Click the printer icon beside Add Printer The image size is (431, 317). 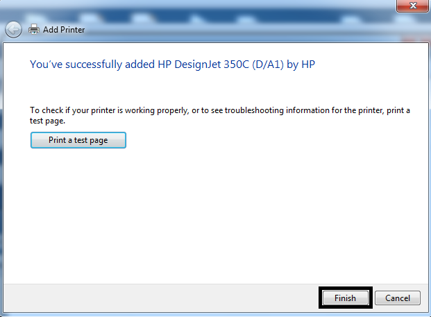34,29
